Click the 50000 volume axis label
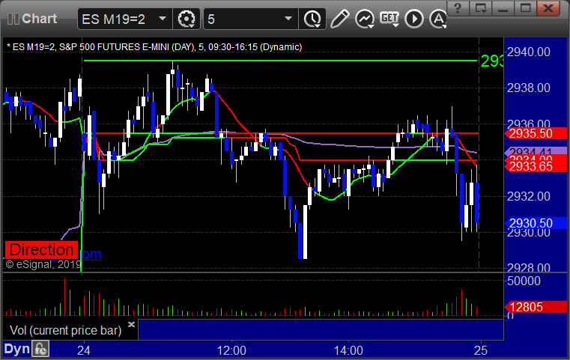 [x=524, y=281]
